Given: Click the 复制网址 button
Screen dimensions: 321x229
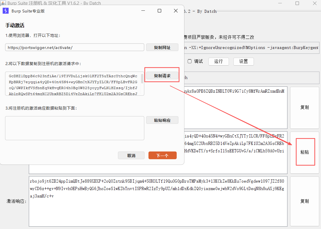Looking at the screenshot, I should [x=162, y=48].
